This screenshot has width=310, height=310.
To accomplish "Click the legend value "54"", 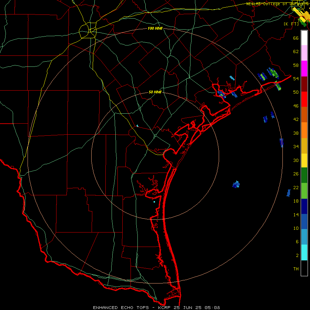I will [296, 79].
